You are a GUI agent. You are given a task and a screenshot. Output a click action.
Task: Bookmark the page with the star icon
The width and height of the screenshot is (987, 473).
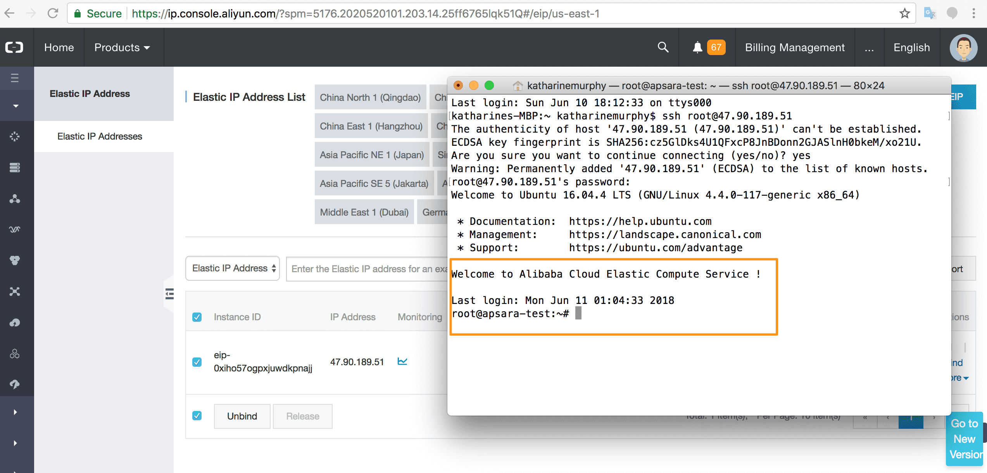tap(904, 14)
